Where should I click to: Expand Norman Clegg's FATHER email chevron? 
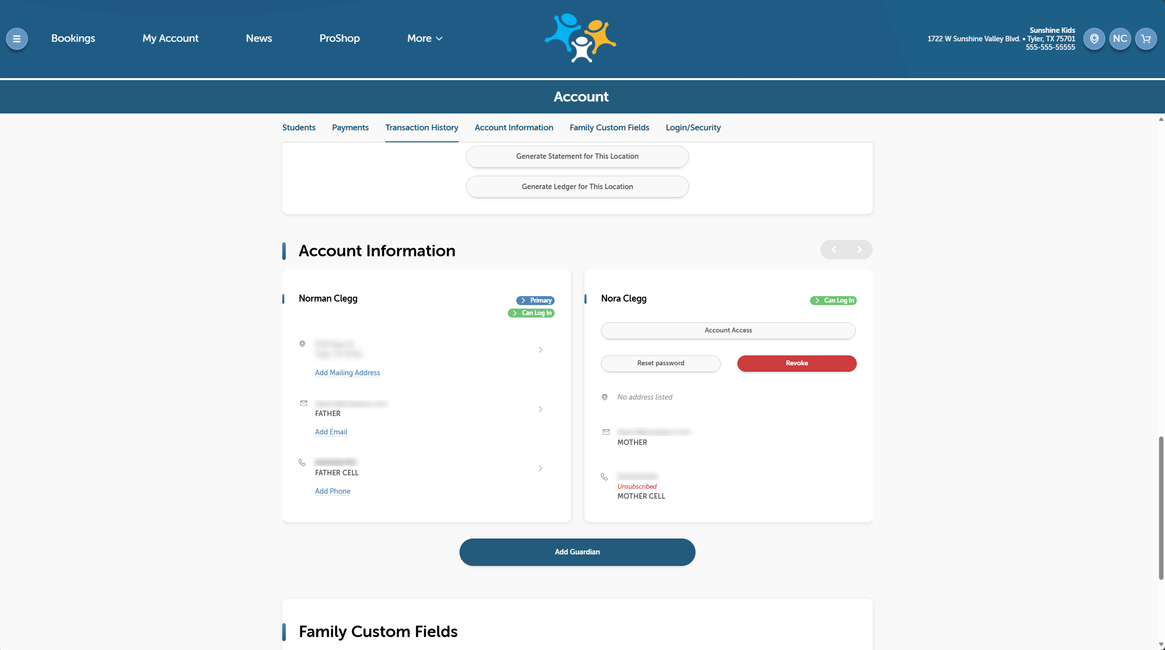click(x=540, y=409)
